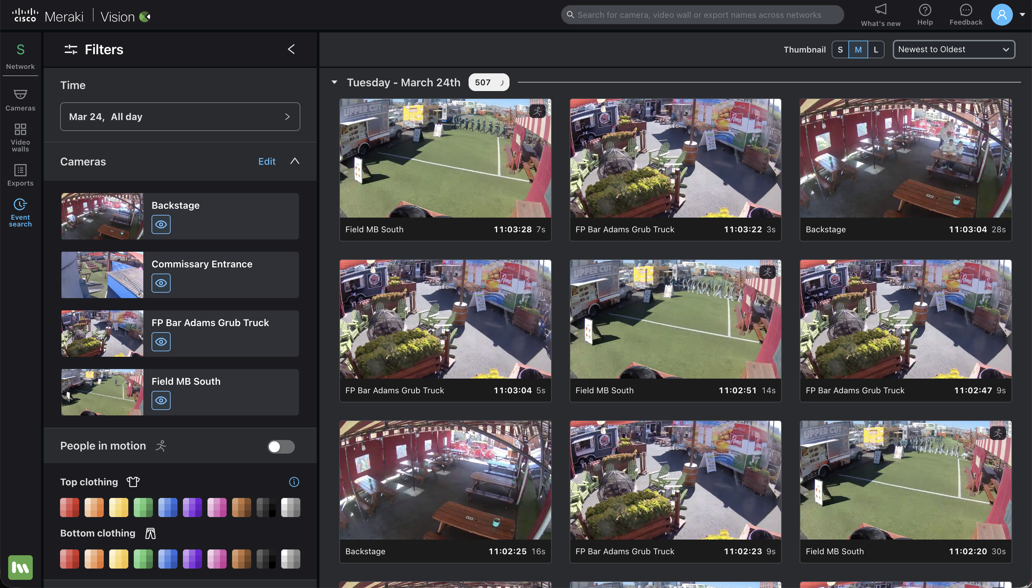Enable the People in motion switch
This screenshot has width=1032, height=588.
(x=281, y=446)
